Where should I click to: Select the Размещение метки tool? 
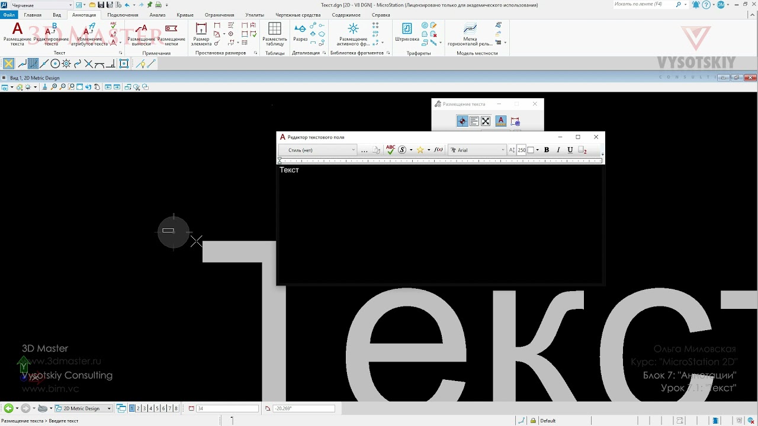click(x=171, y=34)
